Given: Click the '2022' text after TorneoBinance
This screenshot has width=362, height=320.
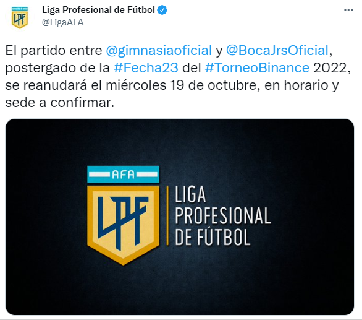Looking at the screenshot, I should click(x=330, y=68).
